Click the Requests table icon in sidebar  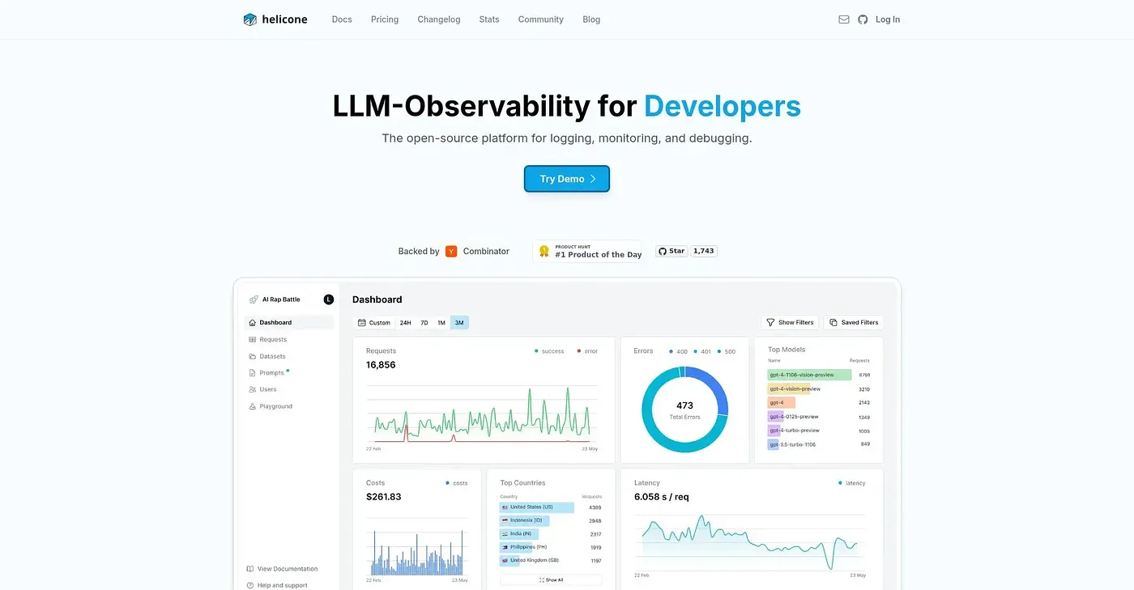tap(253, 340)
